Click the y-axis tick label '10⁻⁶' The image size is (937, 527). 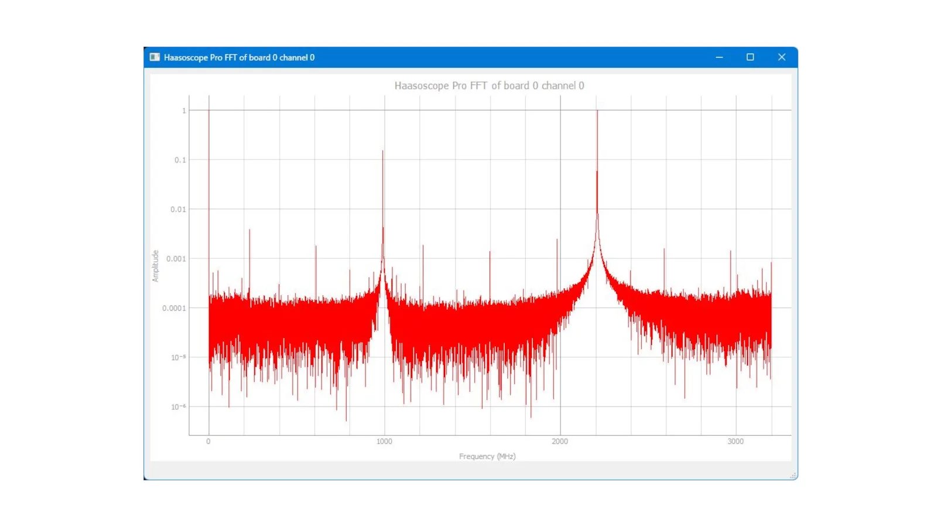tap(179, 406)
